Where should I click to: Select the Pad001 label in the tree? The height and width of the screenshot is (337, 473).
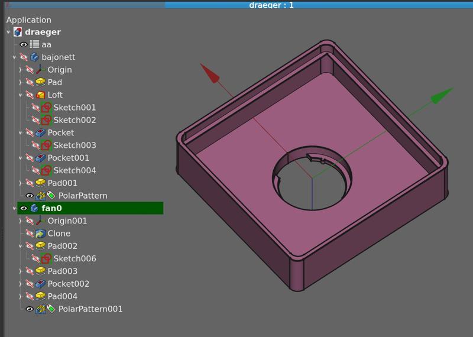tap(63, 183)
